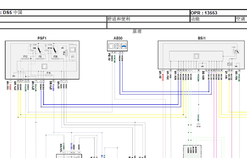
Task: Click the chip icon inside AE00 box
Action: [111, 46]
